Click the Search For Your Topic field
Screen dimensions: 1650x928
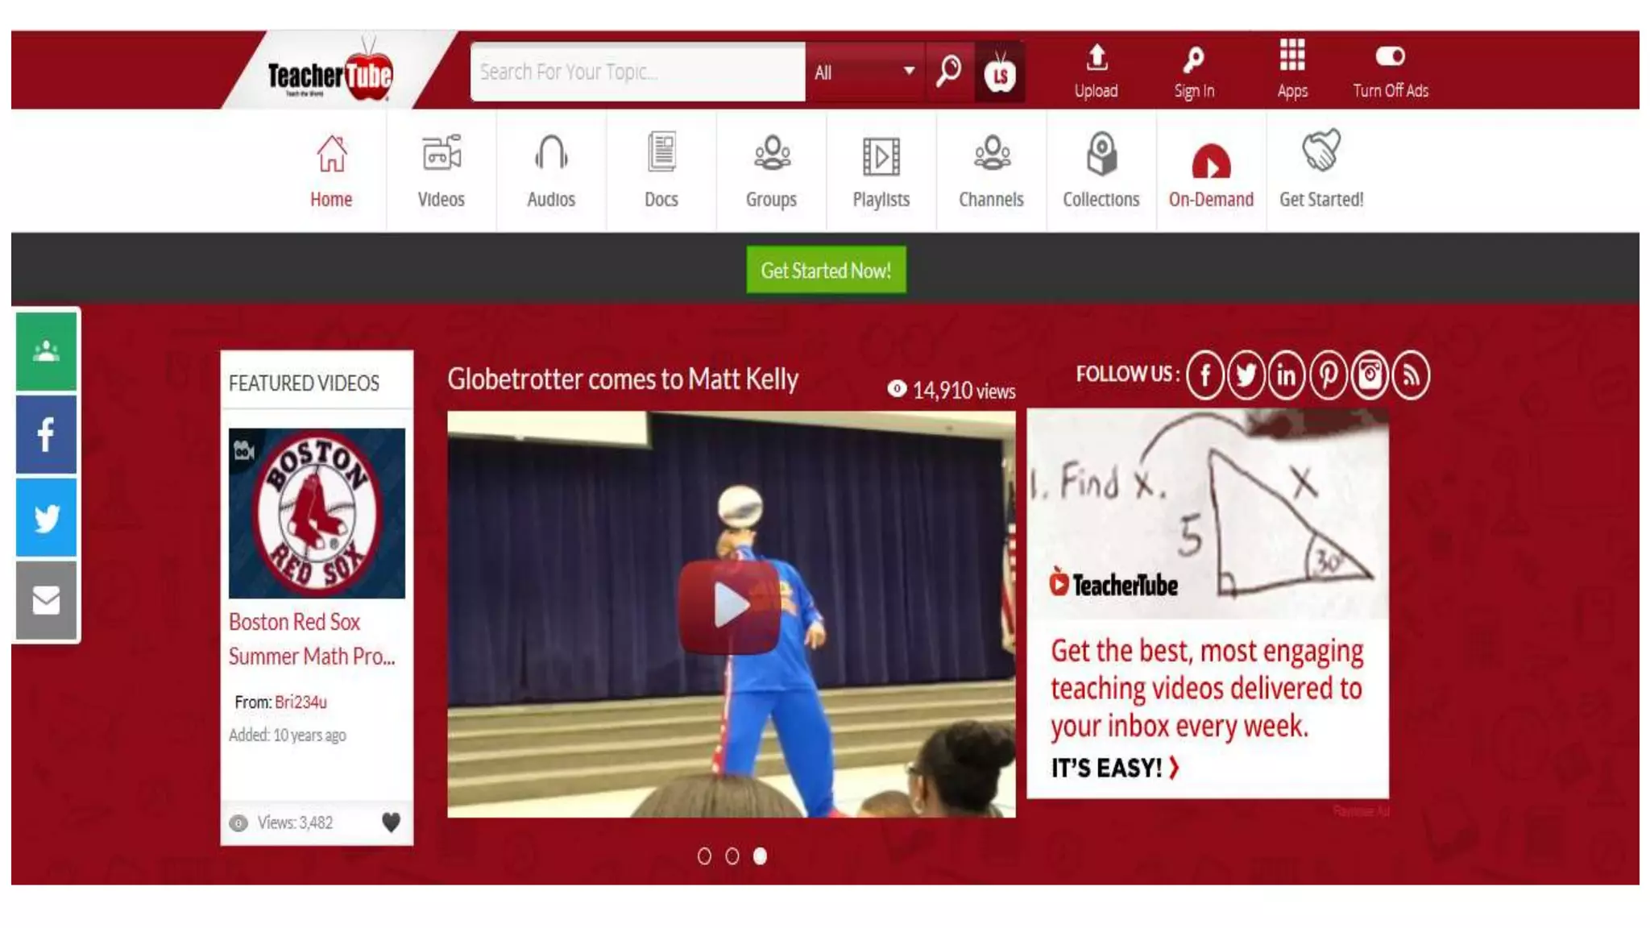tap(636, 72)
